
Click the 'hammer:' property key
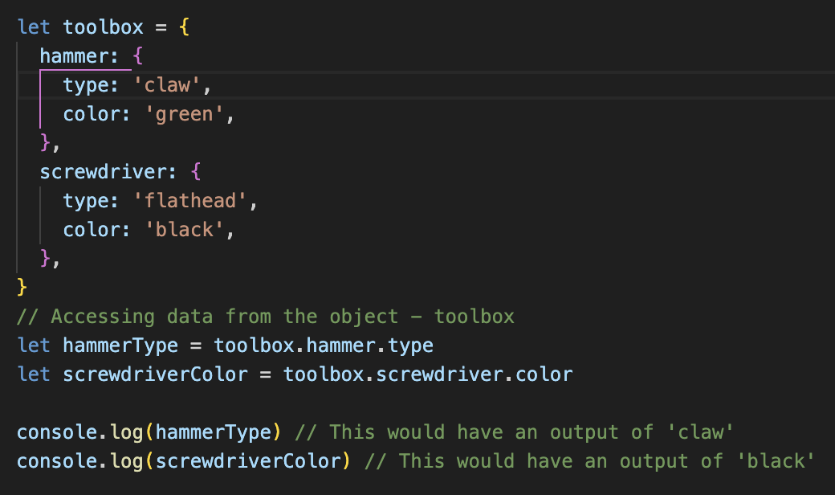tap(79, 56)
